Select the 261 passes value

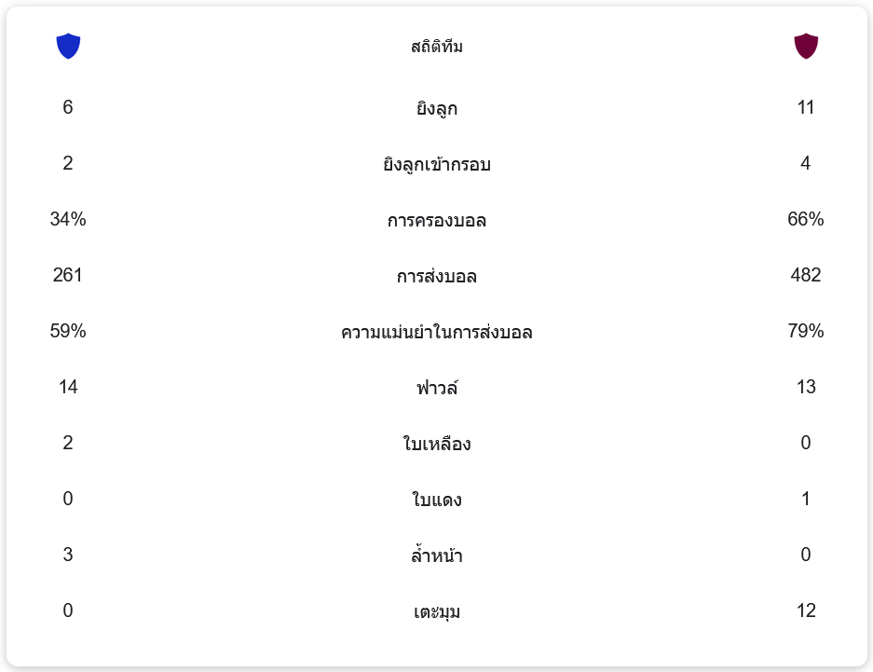[x=68, y=275]
